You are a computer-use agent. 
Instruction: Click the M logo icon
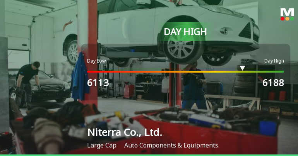(x=287, y=14)
